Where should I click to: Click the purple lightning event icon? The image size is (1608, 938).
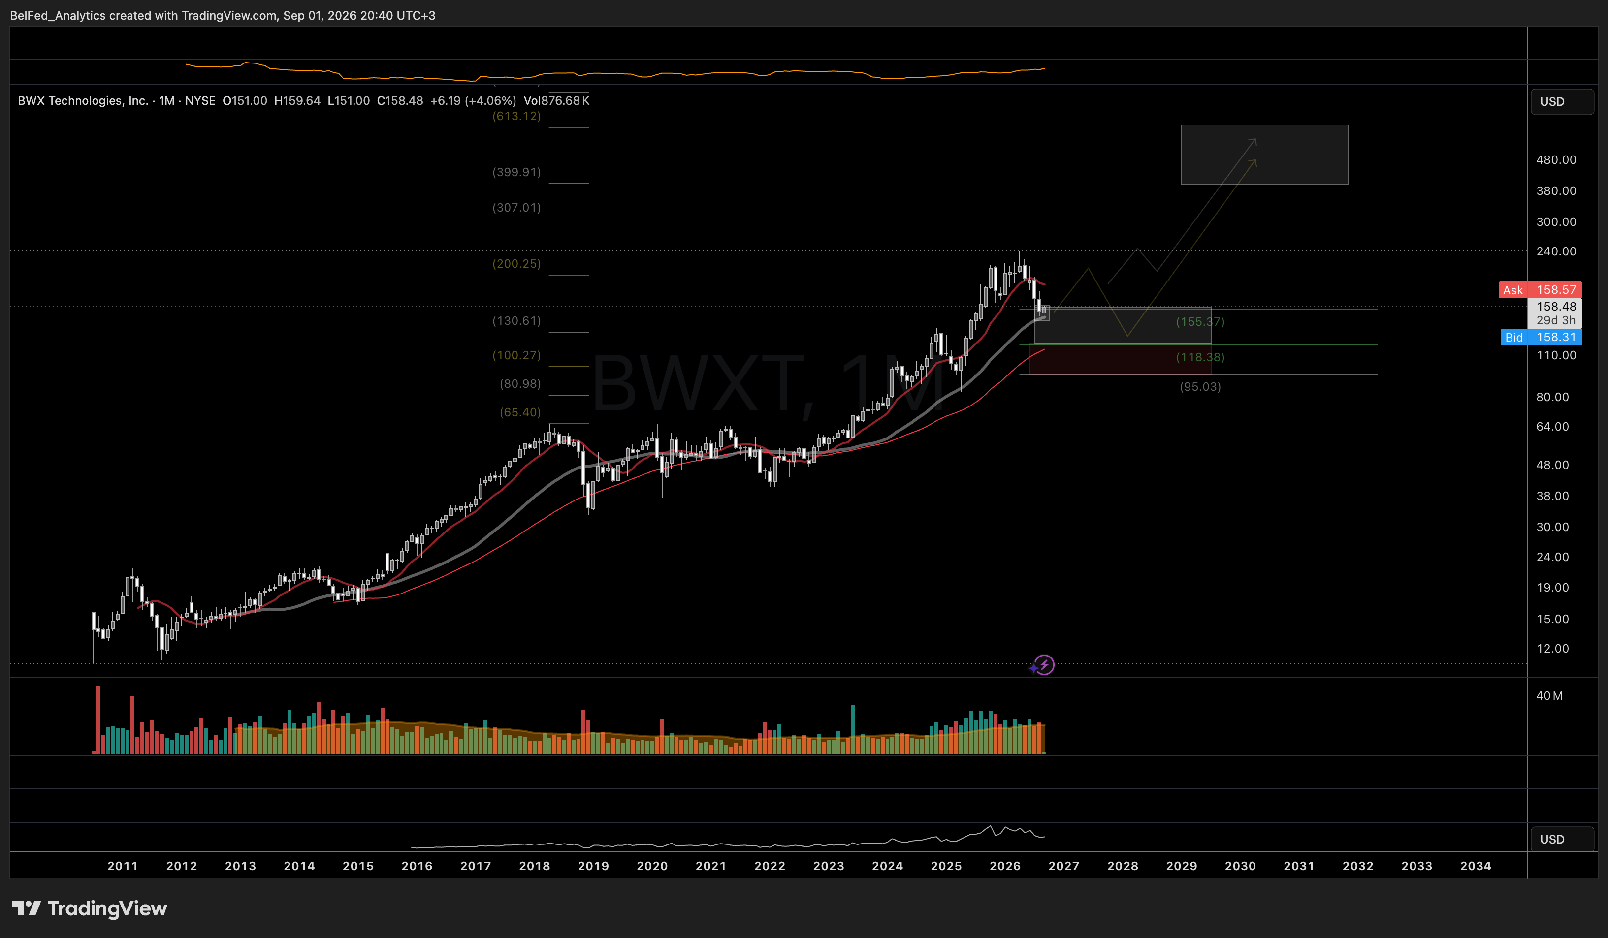pos(1043,665)
